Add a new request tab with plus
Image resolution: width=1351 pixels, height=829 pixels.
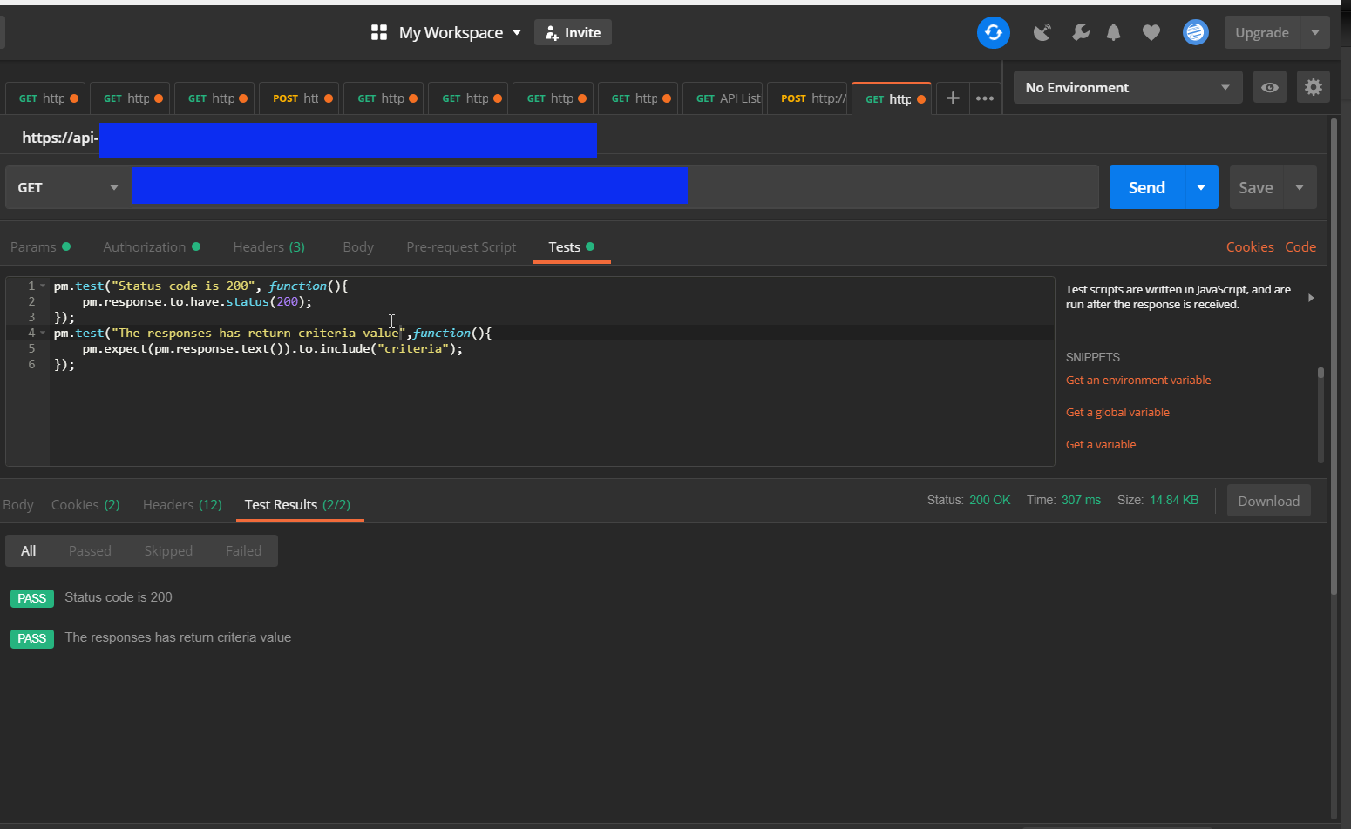pyautogui.click(x=953, y=98)
